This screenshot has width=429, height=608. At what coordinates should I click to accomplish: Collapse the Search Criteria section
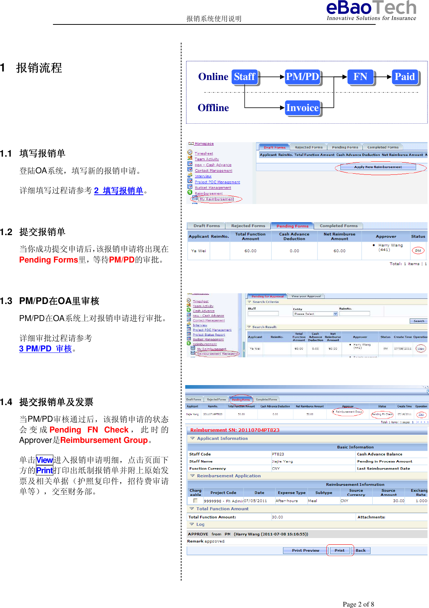click(249, 302)
